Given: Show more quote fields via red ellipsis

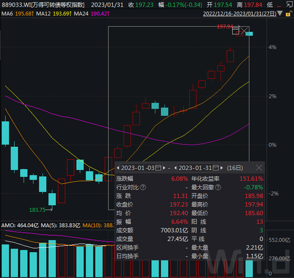Looking at the screenshot, I should 279,6.
